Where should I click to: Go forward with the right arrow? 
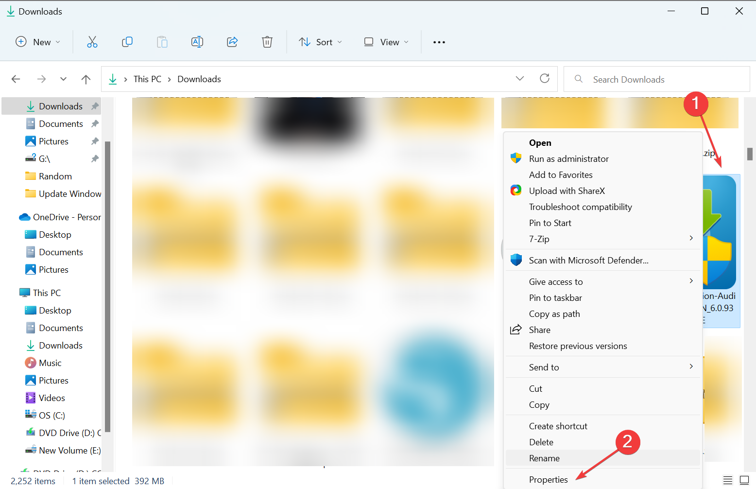click(42, 79)
